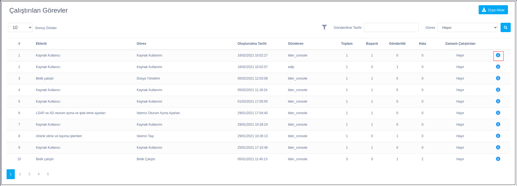Open info icon for row 4
Image resolution: width=517 pixels, height=186 pixels.
[498, 90]
